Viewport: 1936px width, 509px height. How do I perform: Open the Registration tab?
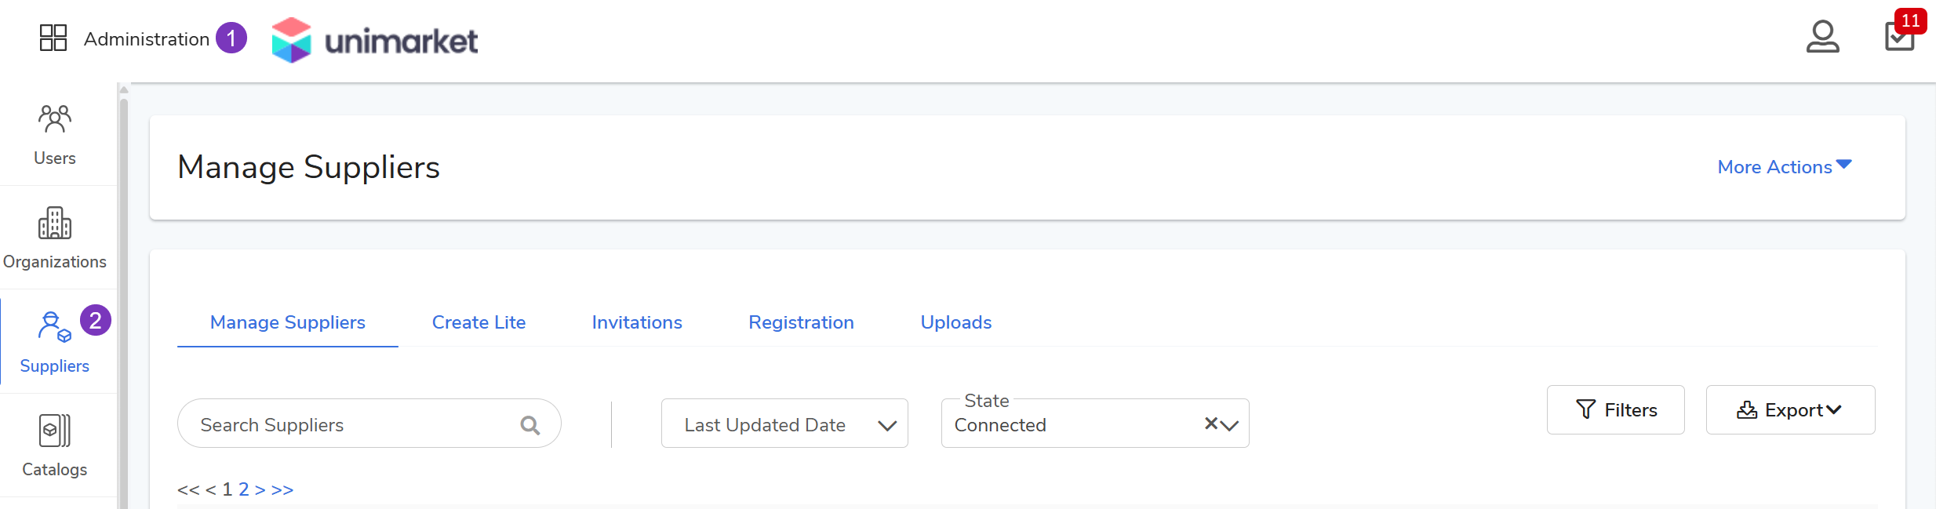(801, 322)
